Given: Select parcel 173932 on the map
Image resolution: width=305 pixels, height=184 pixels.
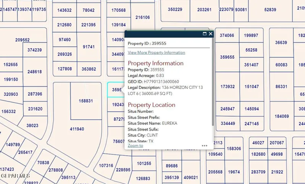Looking at the screenshot, I should point(227,86).
